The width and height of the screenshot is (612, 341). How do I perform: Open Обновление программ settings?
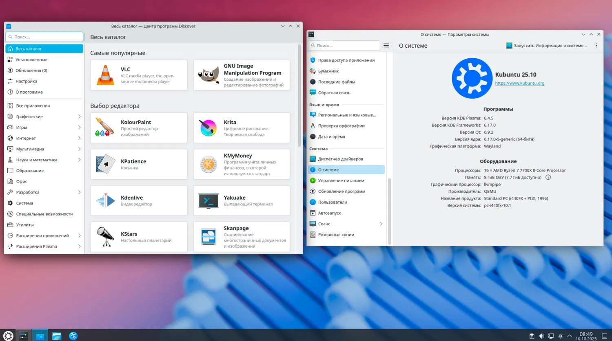[x=346, y=191]
